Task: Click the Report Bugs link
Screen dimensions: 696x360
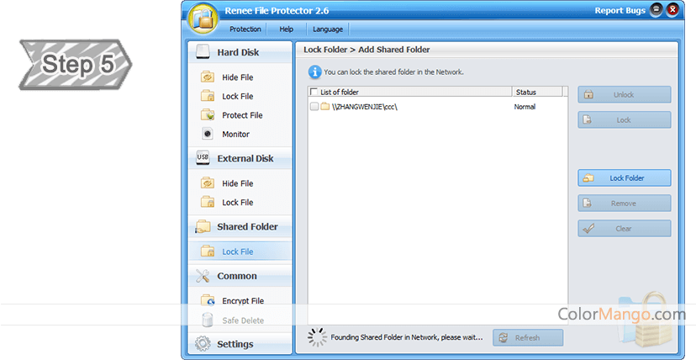Action: tap(620, 11)
